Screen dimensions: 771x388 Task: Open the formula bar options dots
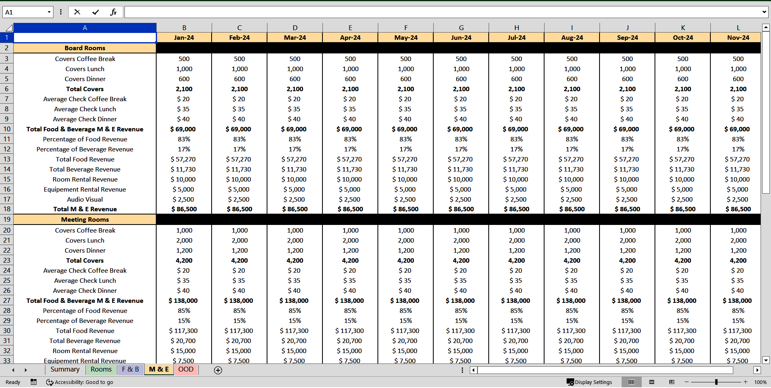click(x=61, y=12)
